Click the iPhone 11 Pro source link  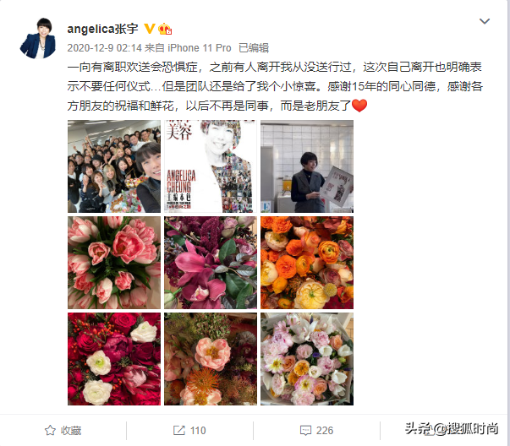point(200,48)
